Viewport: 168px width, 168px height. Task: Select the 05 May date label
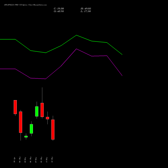[25, 160]
